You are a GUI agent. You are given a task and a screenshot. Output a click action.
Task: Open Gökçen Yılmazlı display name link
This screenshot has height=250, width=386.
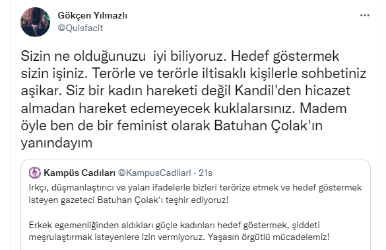click(92, 15)
